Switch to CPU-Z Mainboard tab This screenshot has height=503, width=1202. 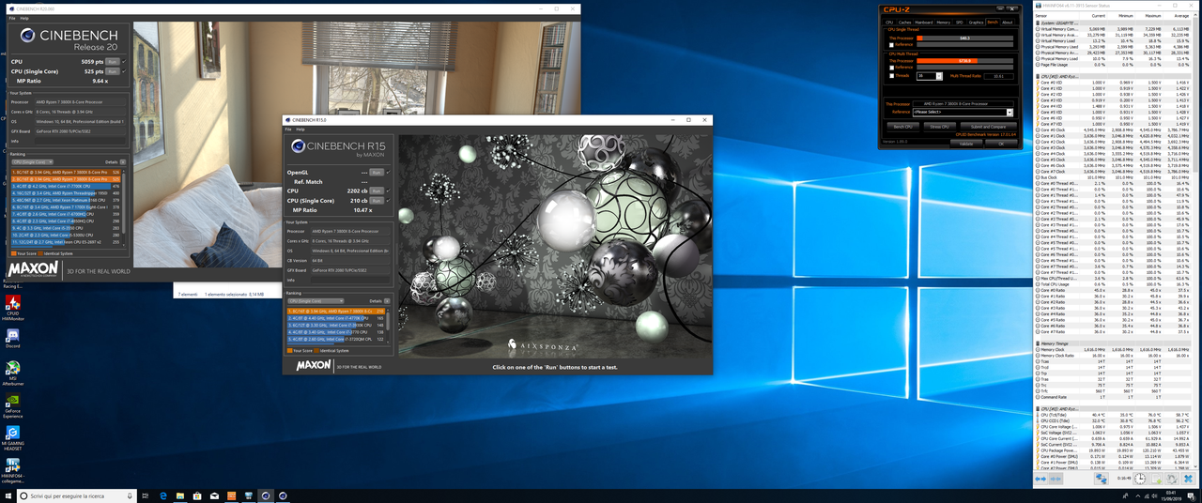click(923, 22)
